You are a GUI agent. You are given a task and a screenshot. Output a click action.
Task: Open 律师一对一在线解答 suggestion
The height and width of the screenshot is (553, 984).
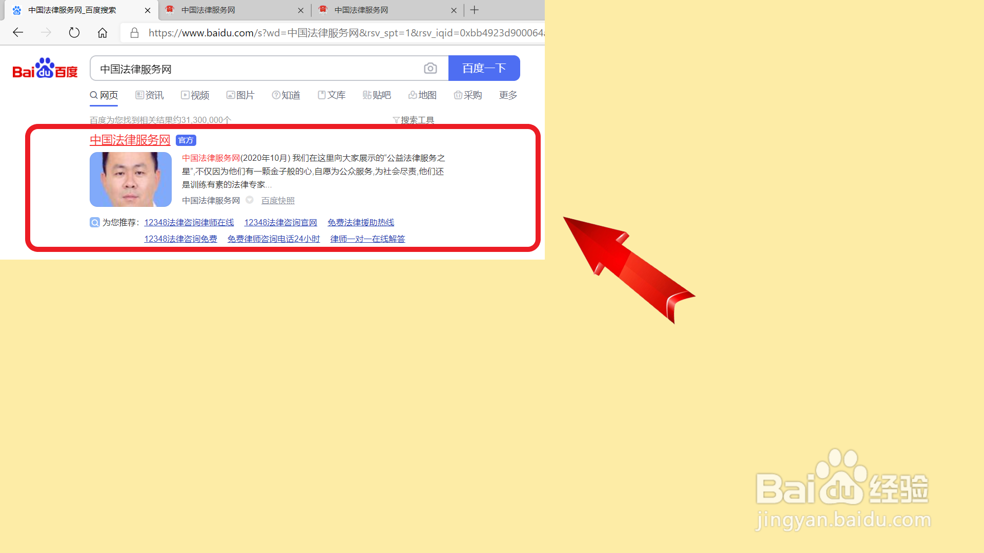point(368,239)
